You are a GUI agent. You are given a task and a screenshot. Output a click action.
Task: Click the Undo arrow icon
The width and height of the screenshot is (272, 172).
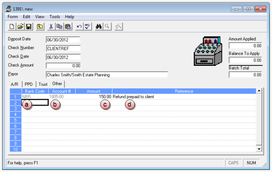[79, 27]
